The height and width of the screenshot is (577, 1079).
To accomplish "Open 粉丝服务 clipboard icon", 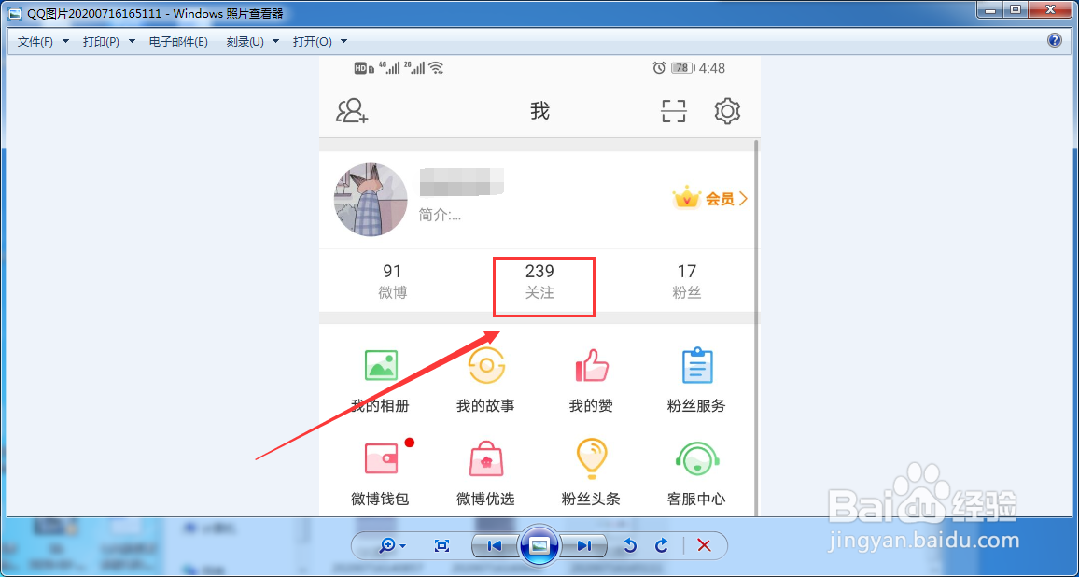I will (x=697, y=366).
